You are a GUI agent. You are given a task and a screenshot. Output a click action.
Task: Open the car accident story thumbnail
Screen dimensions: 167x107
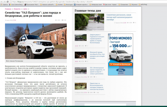pos(81,38)
